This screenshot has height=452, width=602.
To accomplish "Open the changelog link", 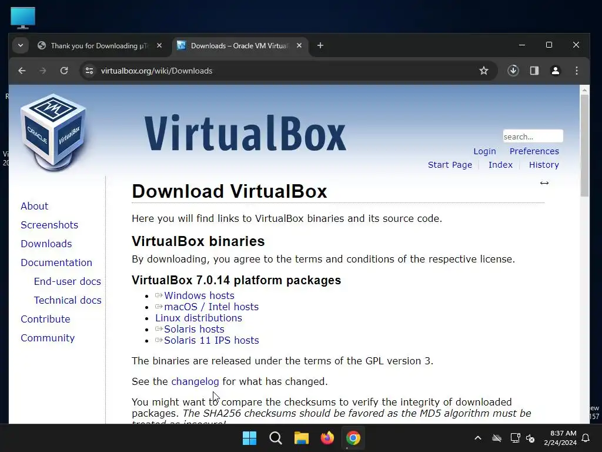I will point(195,381).
